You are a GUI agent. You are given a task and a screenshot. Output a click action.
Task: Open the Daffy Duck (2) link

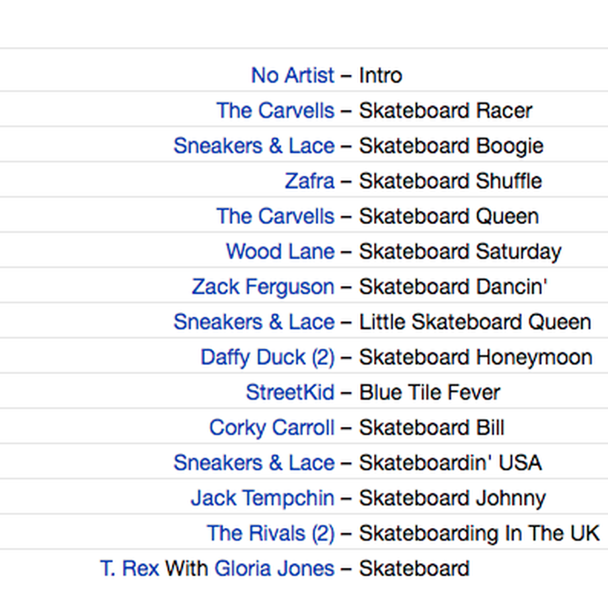268,357
